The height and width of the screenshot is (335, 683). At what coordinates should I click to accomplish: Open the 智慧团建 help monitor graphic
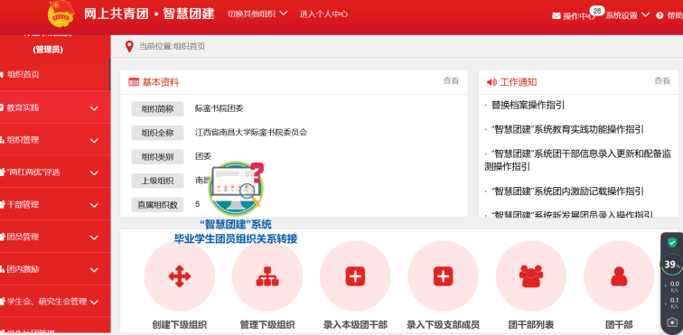(x=237, y=189)
